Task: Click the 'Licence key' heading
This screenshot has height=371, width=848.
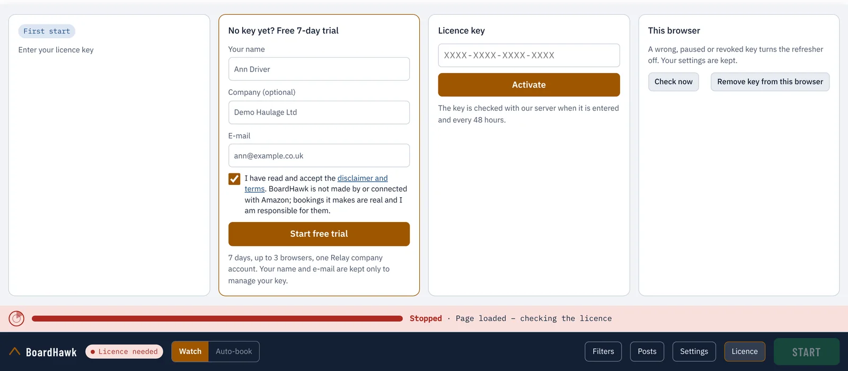Action: click(462, 31)
